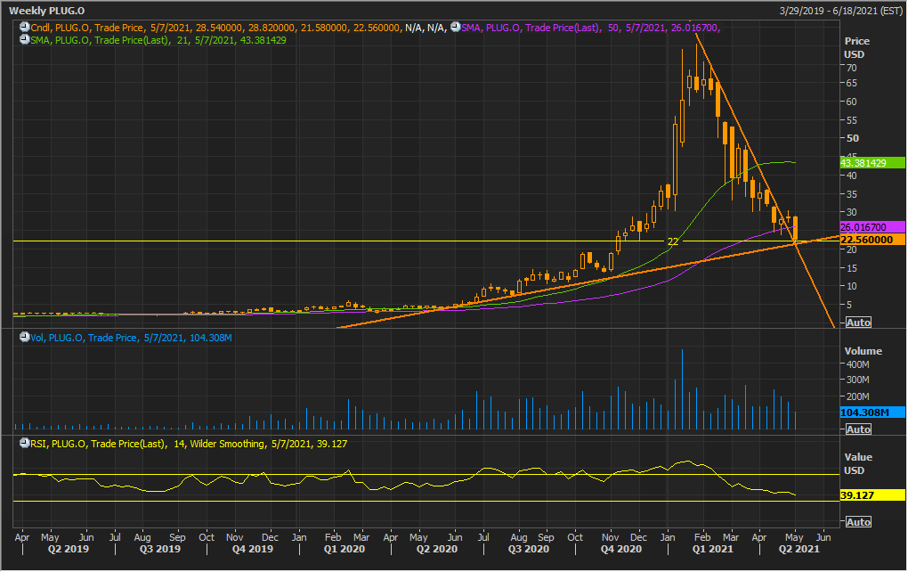This screenshot has height=572, width=908.
Task: Select the green SMA 21 legend text
Action: point(158,40)
